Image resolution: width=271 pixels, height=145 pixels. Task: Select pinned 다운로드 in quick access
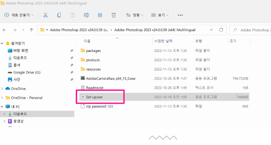(20, 58)
